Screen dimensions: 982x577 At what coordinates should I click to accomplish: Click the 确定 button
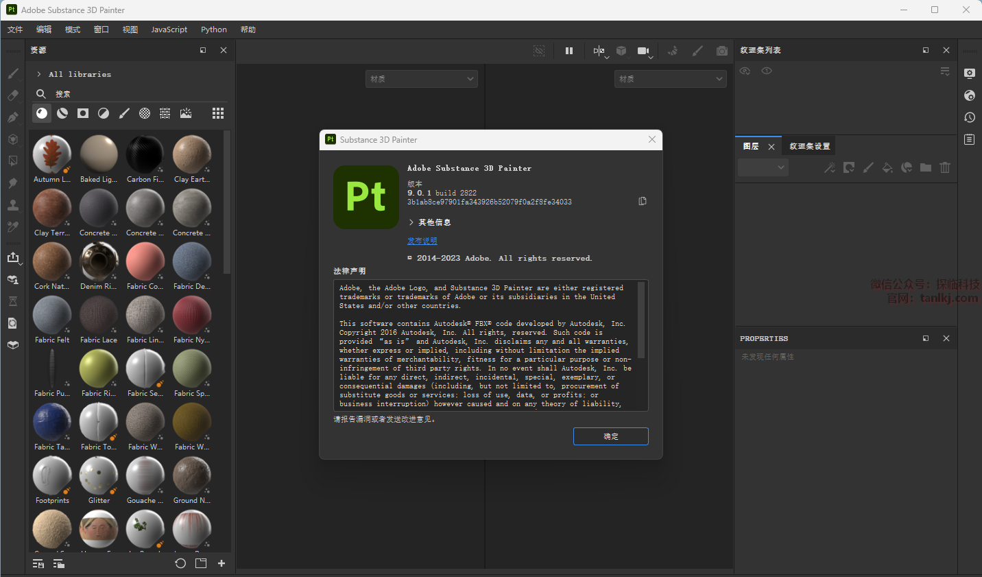[x=610, y=436]
